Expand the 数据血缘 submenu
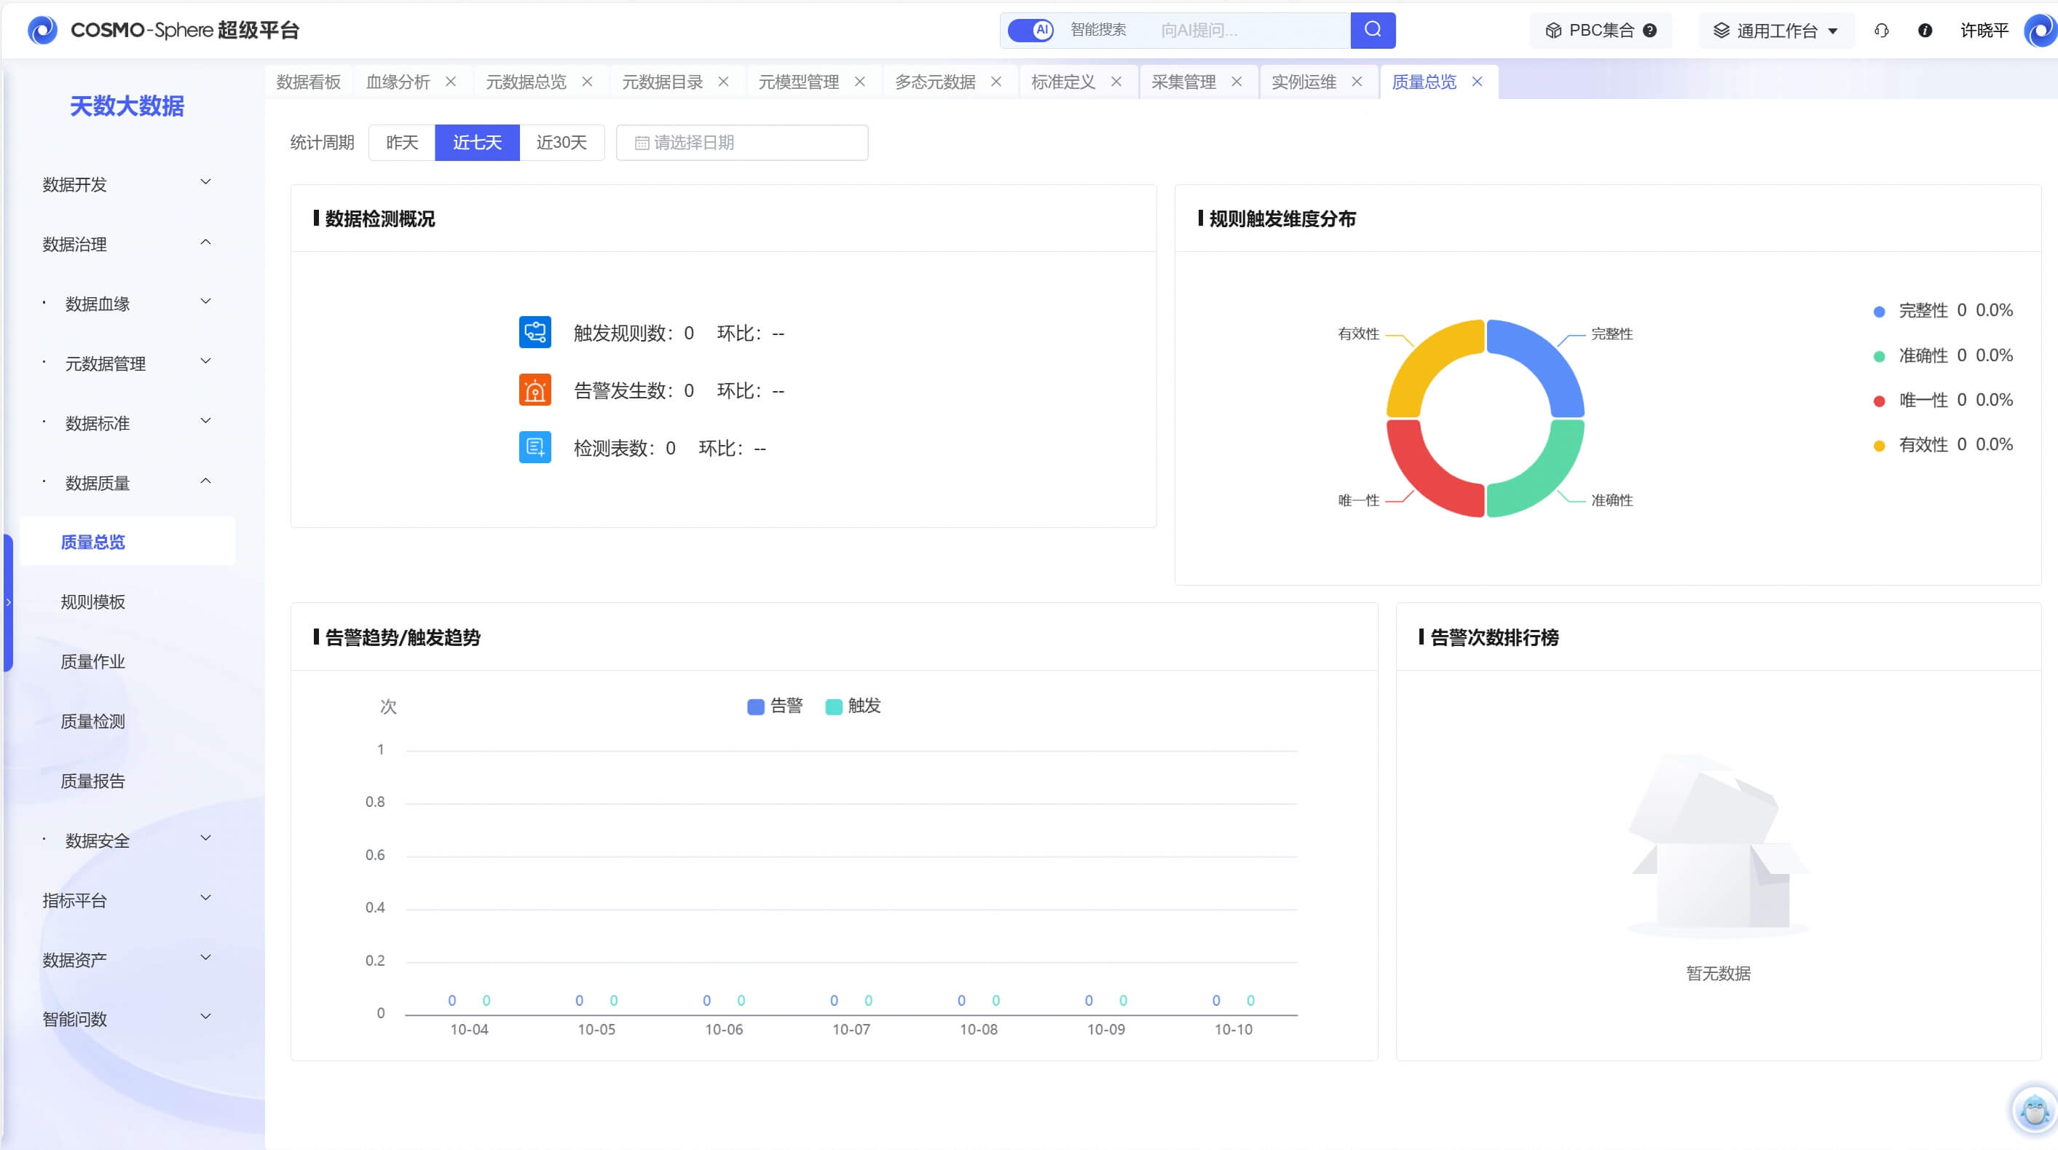 click(x=127, y=304)
